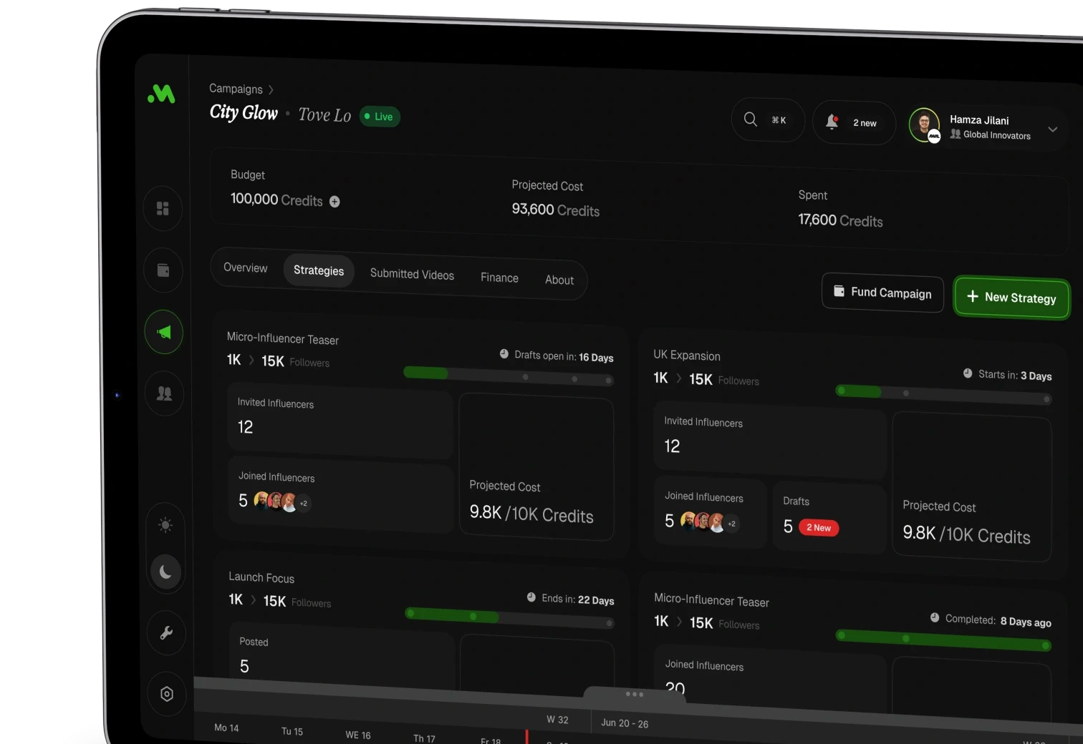Click follower range chevron in UK Expansion
This screenshot has height=744, width=1083.
[x=679, y=378]
